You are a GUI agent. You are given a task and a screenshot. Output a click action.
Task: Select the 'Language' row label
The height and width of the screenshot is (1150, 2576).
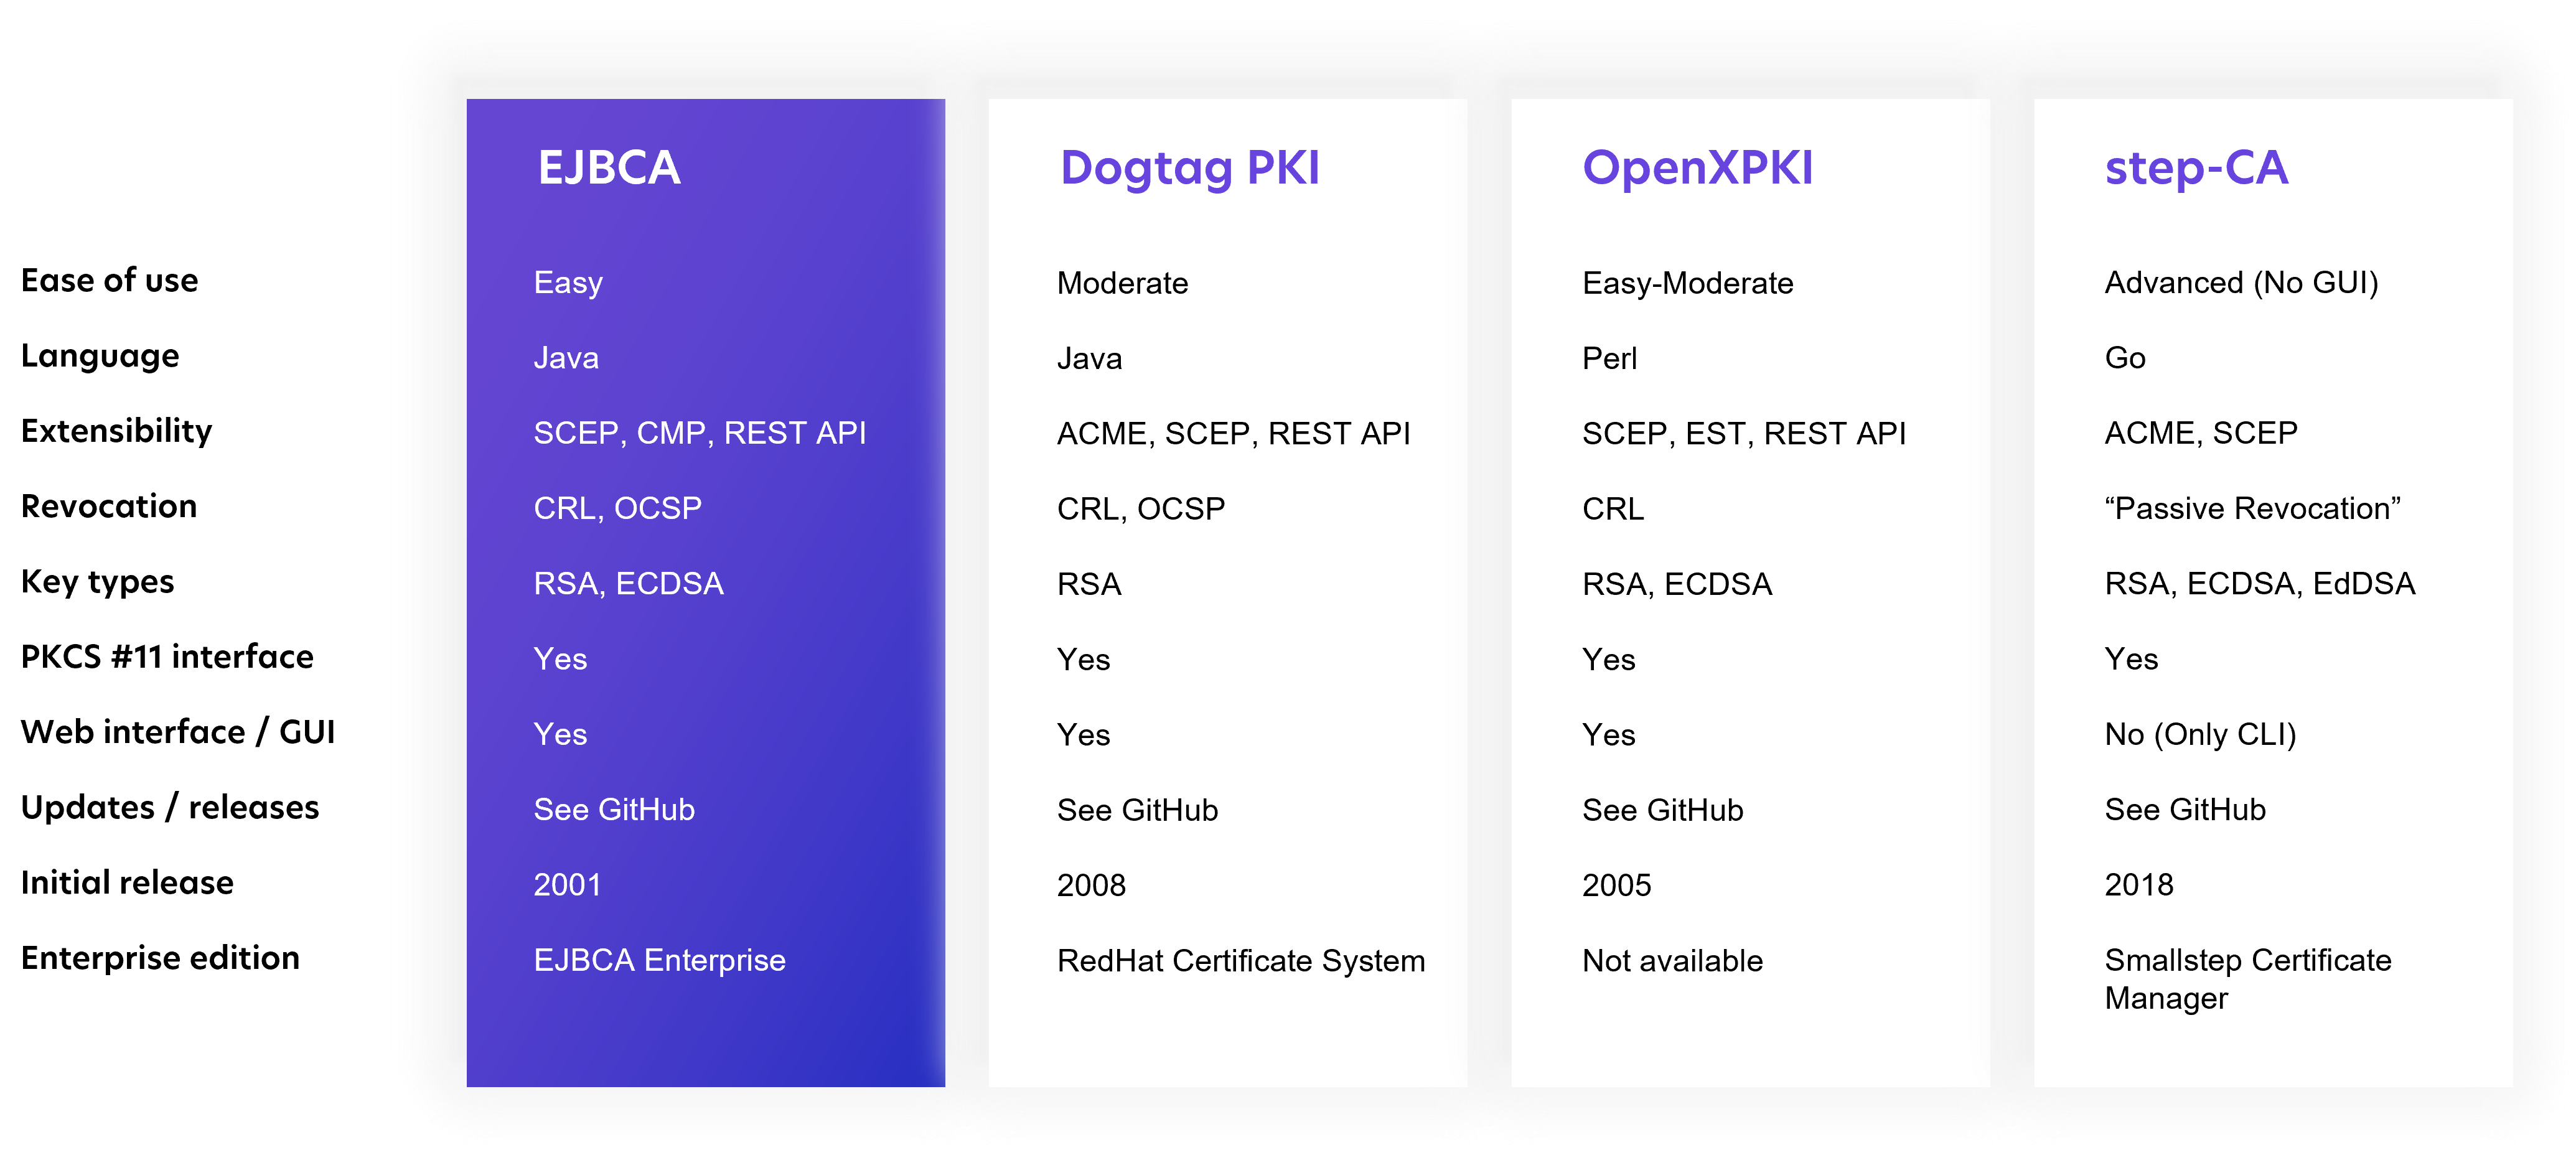(100, 356)
